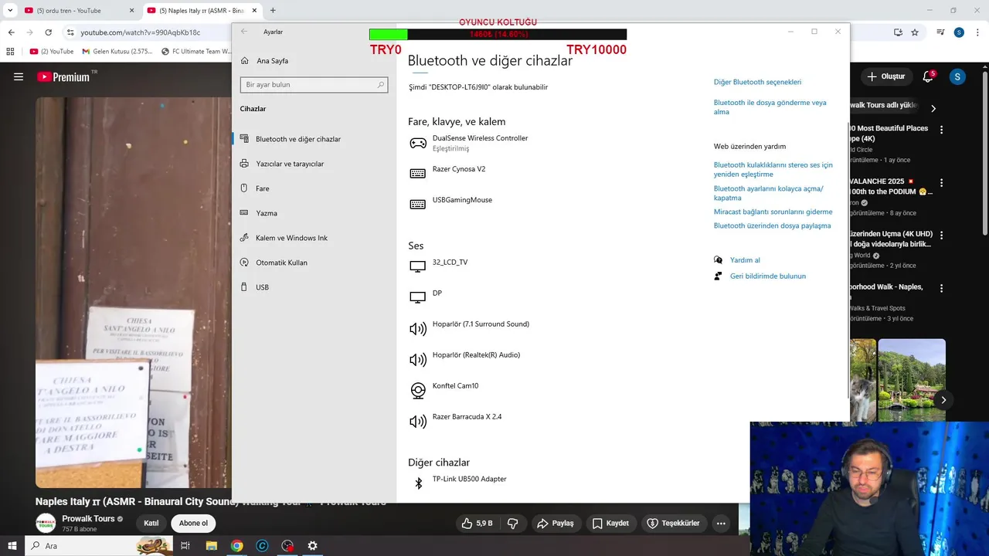This screenshot has height=556, width=989.
Task: Open Diğer Bluetooth seçenekleri link
Action: pyautogui.click(x=757, y=82)
